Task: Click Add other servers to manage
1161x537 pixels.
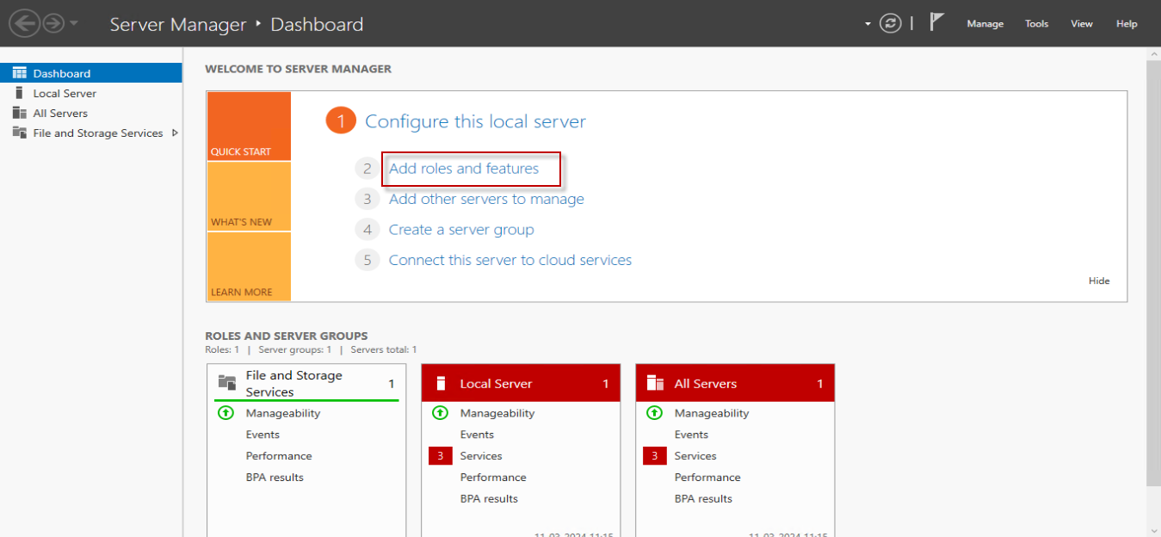Action: click(486, 199)
